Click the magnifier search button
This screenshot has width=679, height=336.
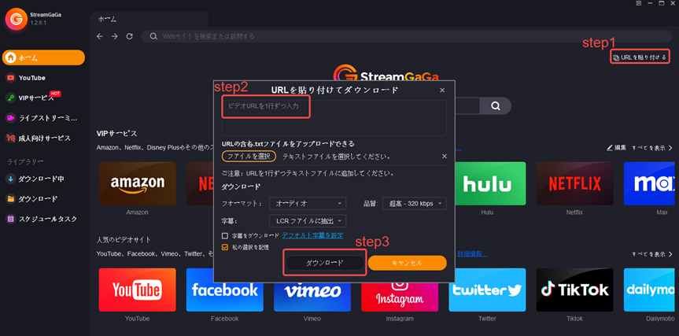pyautogui.click(x=496, y=106)
